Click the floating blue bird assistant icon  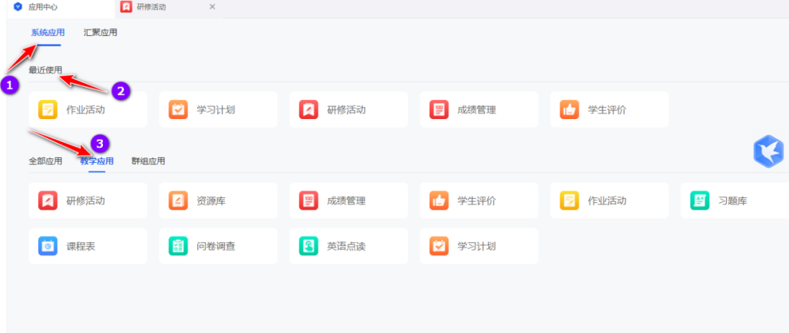pyautogui.click(x=769, y=151)
